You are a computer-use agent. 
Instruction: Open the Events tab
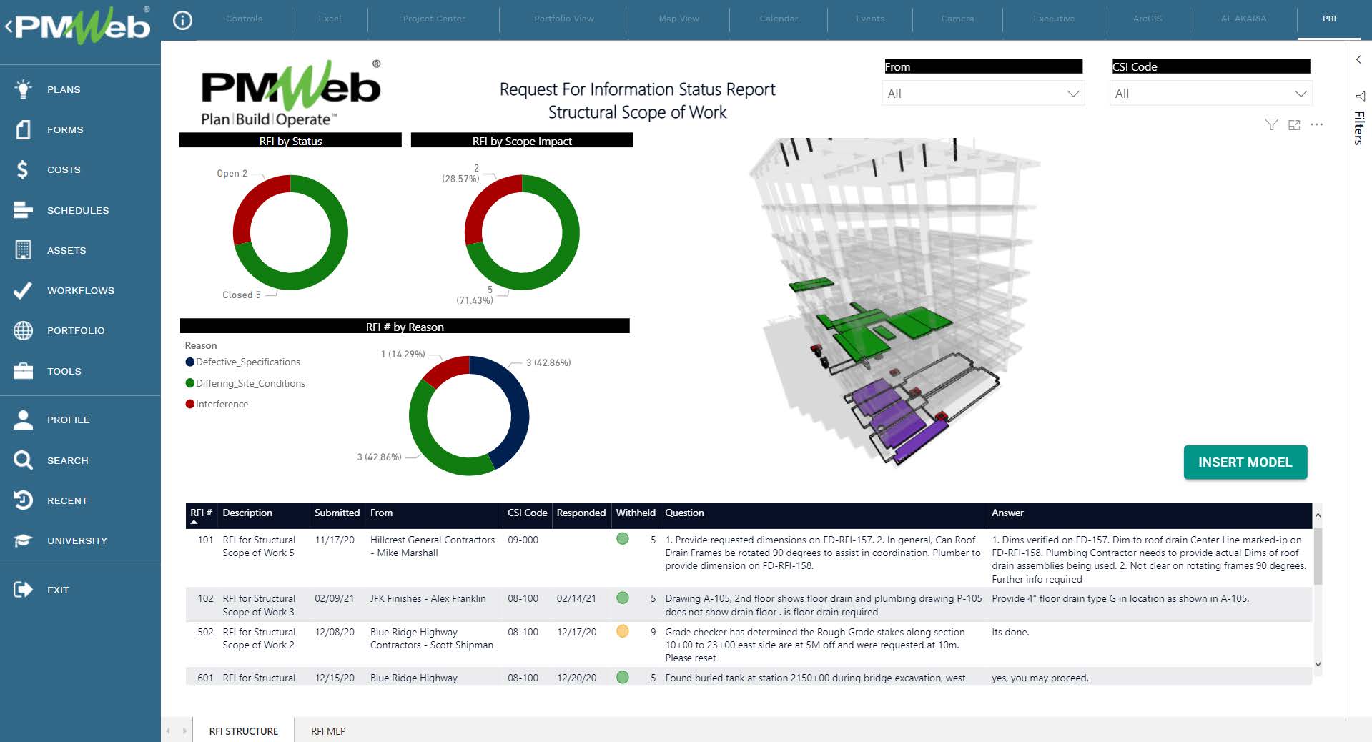pyautogui.click(x=870, y=19)
